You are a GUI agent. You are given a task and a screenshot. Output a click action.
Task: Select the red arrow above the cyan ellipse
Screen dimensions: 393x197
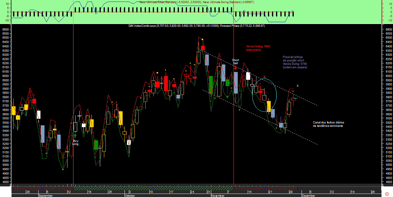[x=264, y=77]
